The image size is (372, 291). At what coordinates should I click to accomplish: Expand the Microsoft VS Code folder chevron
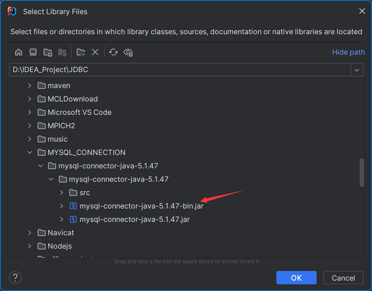[x=30, y=112]
